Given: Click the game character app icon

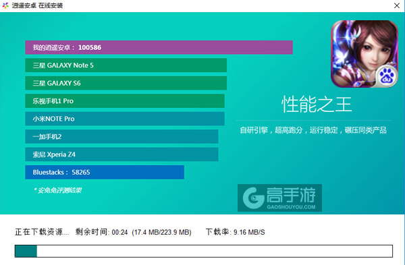Looking at the screenshot, I should pos(364,54).
